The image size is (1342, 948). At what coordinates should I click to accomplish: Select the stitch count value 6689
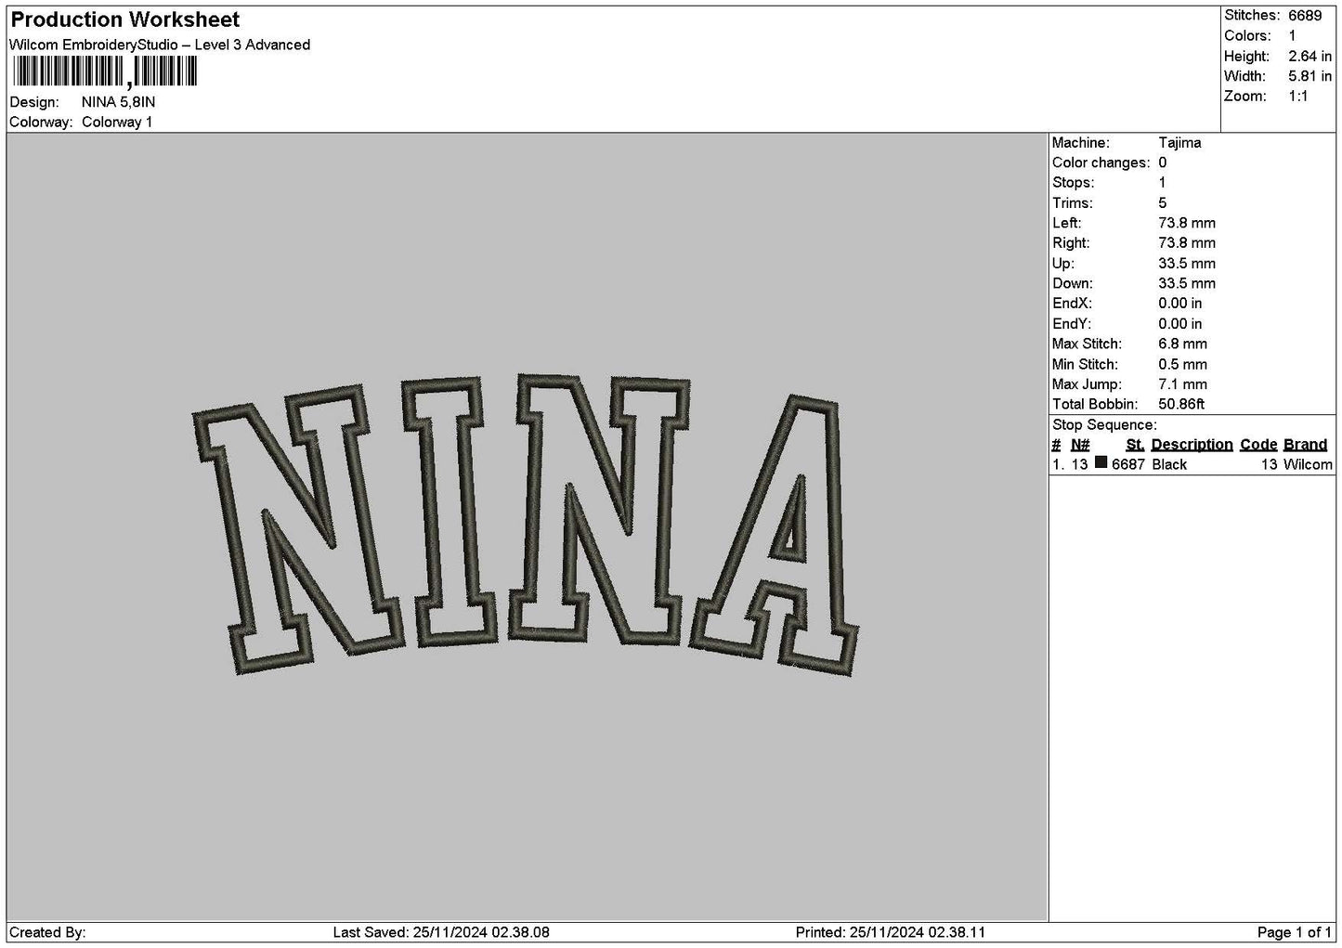pyautogui.click(x=1305, y=16)
